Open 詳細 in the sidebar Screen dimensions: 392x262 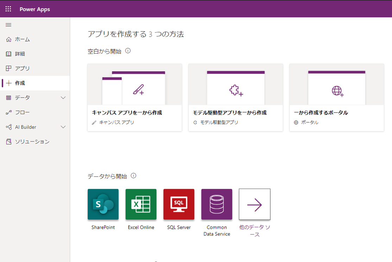pos(35,54)
